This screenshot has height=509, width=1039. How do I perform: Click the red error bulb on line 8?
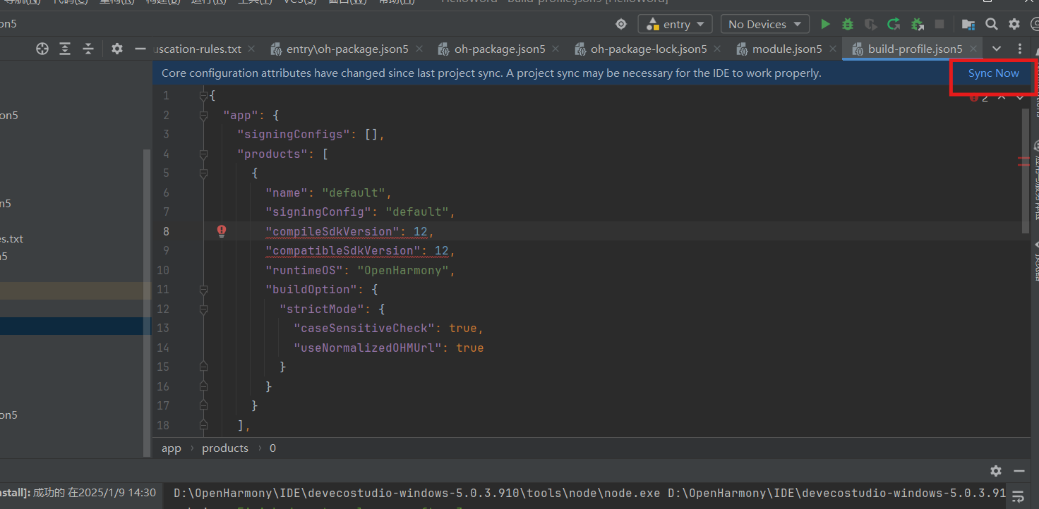(x=222, y=231)
